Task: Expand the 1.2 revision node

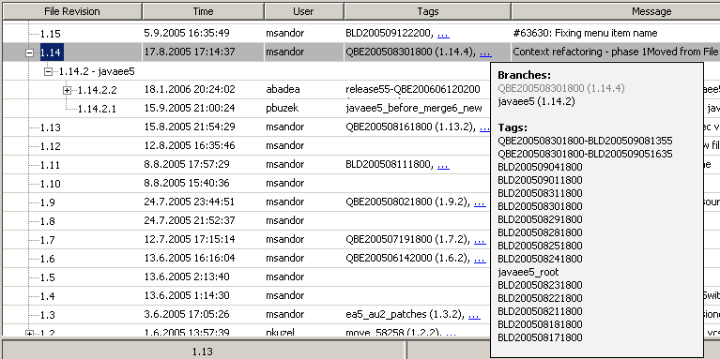Action: tap(29, 334)
